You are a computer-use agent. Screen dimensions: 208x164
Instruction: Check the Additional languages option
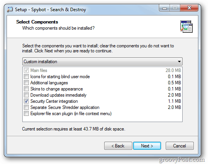[26, 83]
